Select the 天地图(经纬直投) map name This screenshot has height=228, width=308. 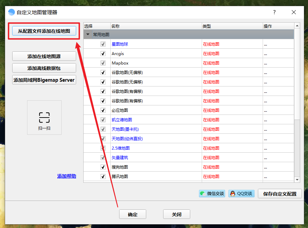click(127, 138)
